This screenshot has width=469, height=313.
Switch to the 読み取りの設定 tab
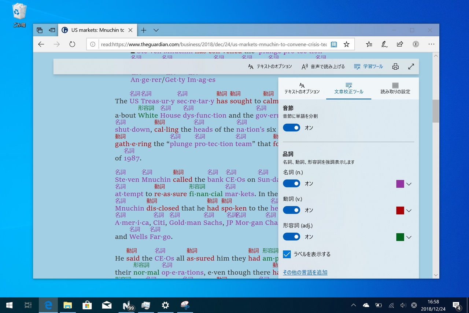click(395, 88)
